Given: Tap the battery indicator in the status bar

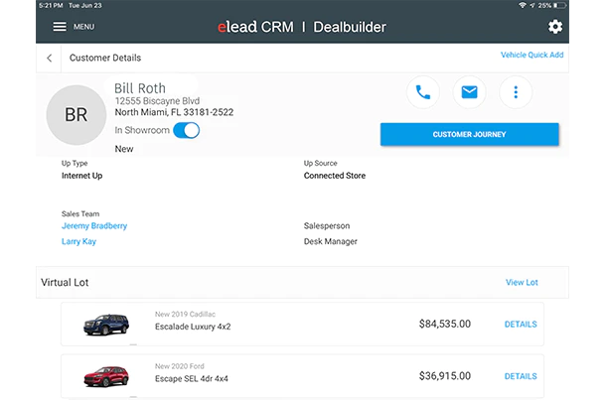Looking at the screenshot, I should pos(559,5).
